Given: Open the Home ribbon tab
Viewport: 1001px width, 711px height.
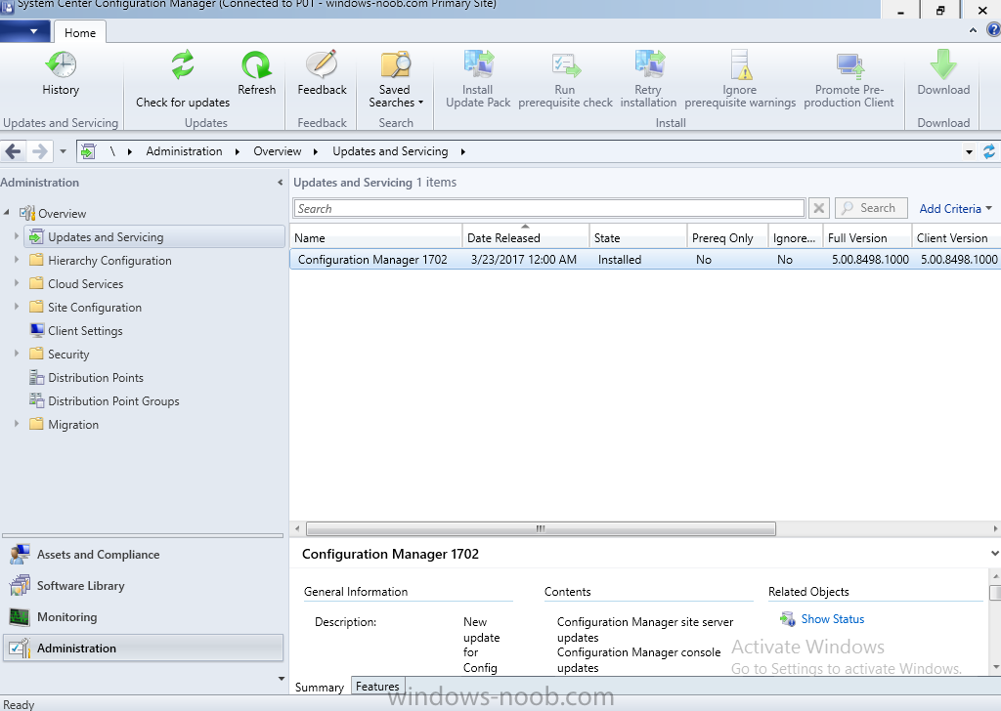Looking at the screenshot, I should coord(80,32).
